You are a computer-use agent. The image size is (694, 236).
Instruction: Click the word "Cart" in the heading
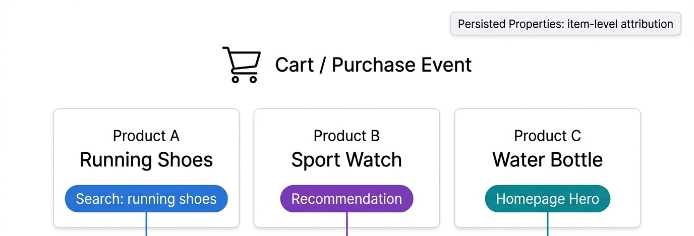click(295, 65)
